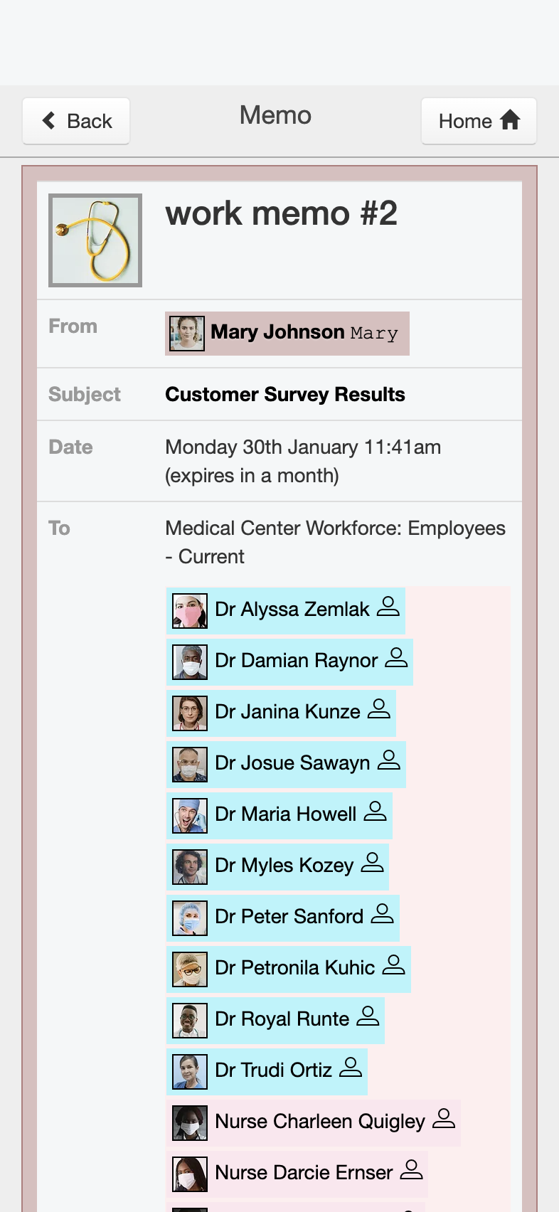Click the person icon beside Dr Peter Sanford
The image size is (559, 1212).
(x=382, y=914)
